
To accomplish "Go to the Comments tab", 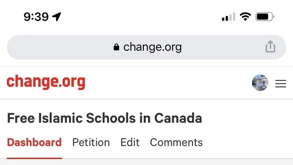I will [x=176, y=142].
